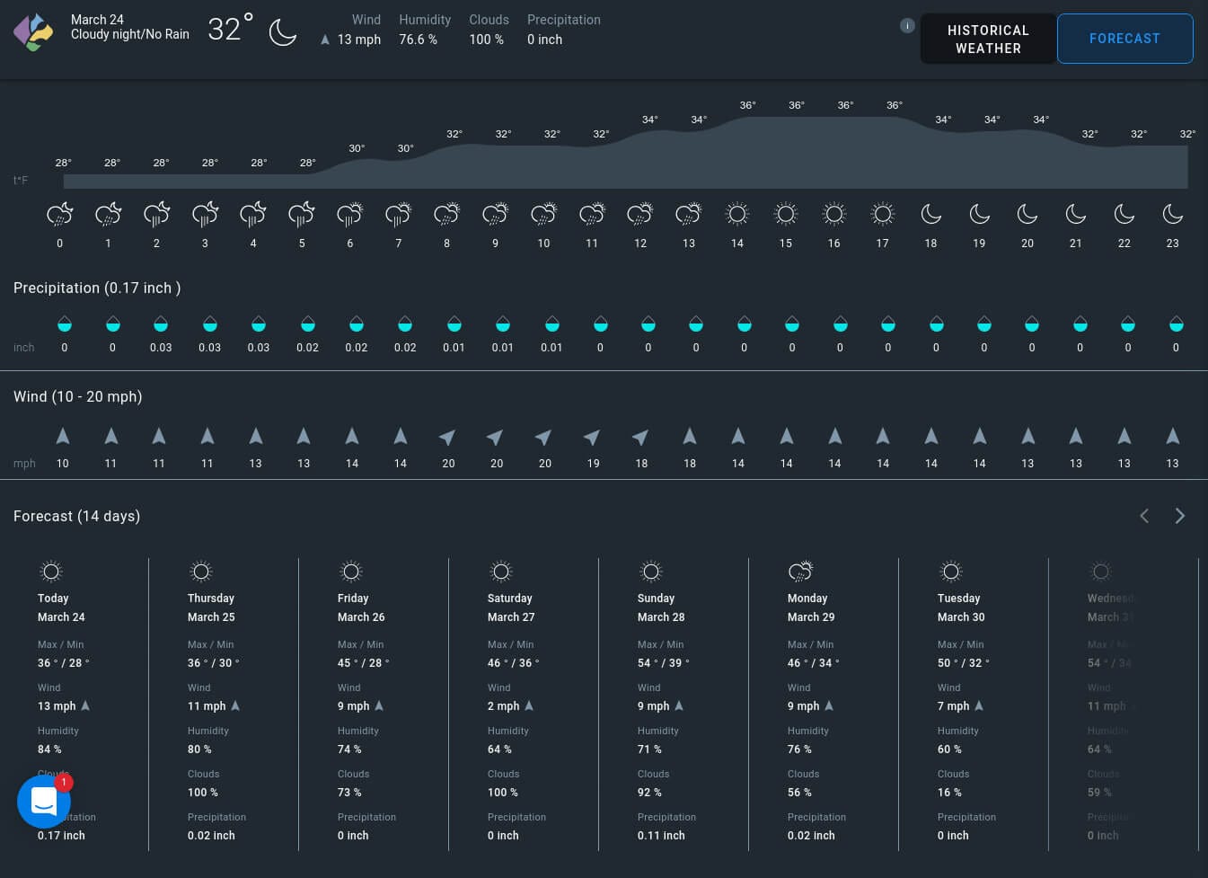The height and width of the screenshot is (878, 1208).
Task: Click the Precipitation (0.17 inch) heading
Action: [x=97, y=288]
